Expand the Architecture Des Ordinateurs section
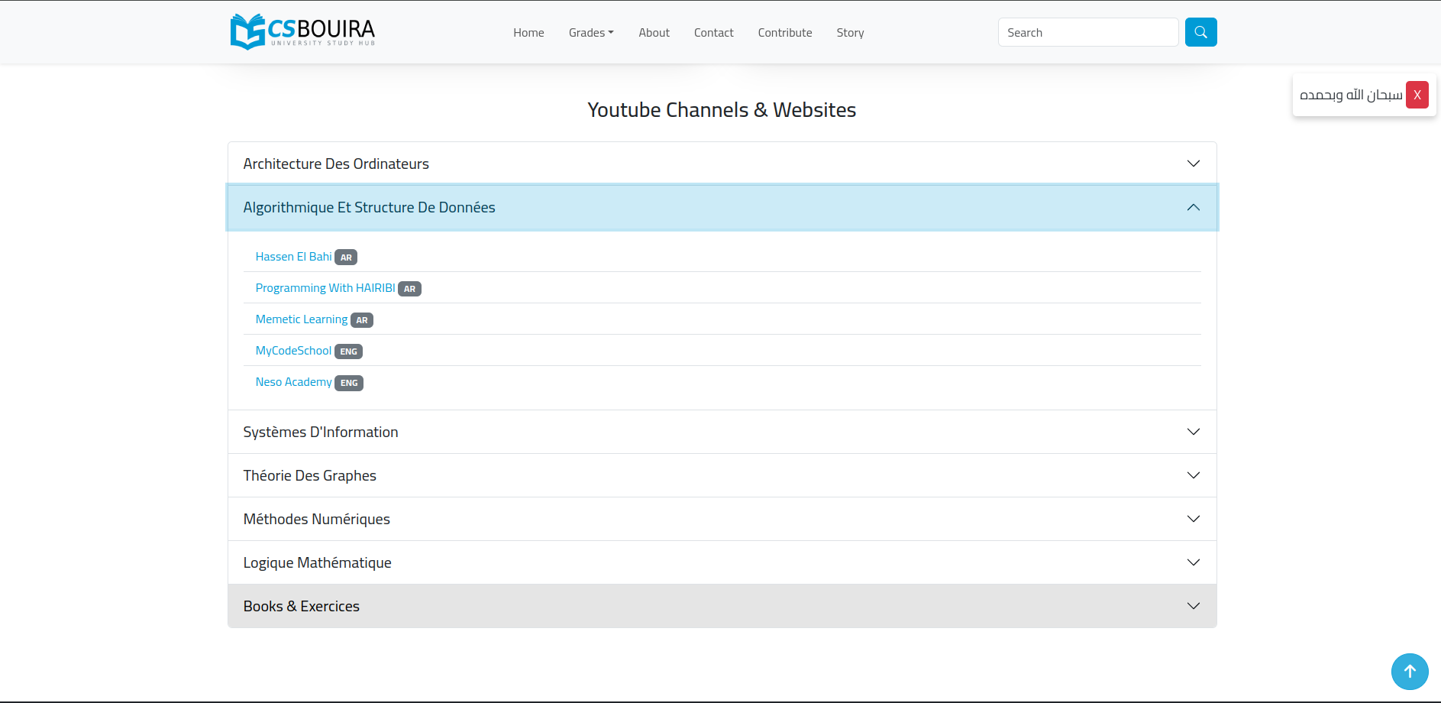 click(722, 164)
